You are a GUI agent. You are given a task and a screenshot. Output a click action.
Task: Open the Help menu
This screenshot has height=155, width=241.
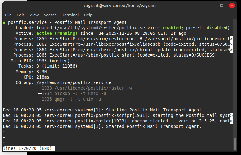pyautogui.click(x=88, y=15)
